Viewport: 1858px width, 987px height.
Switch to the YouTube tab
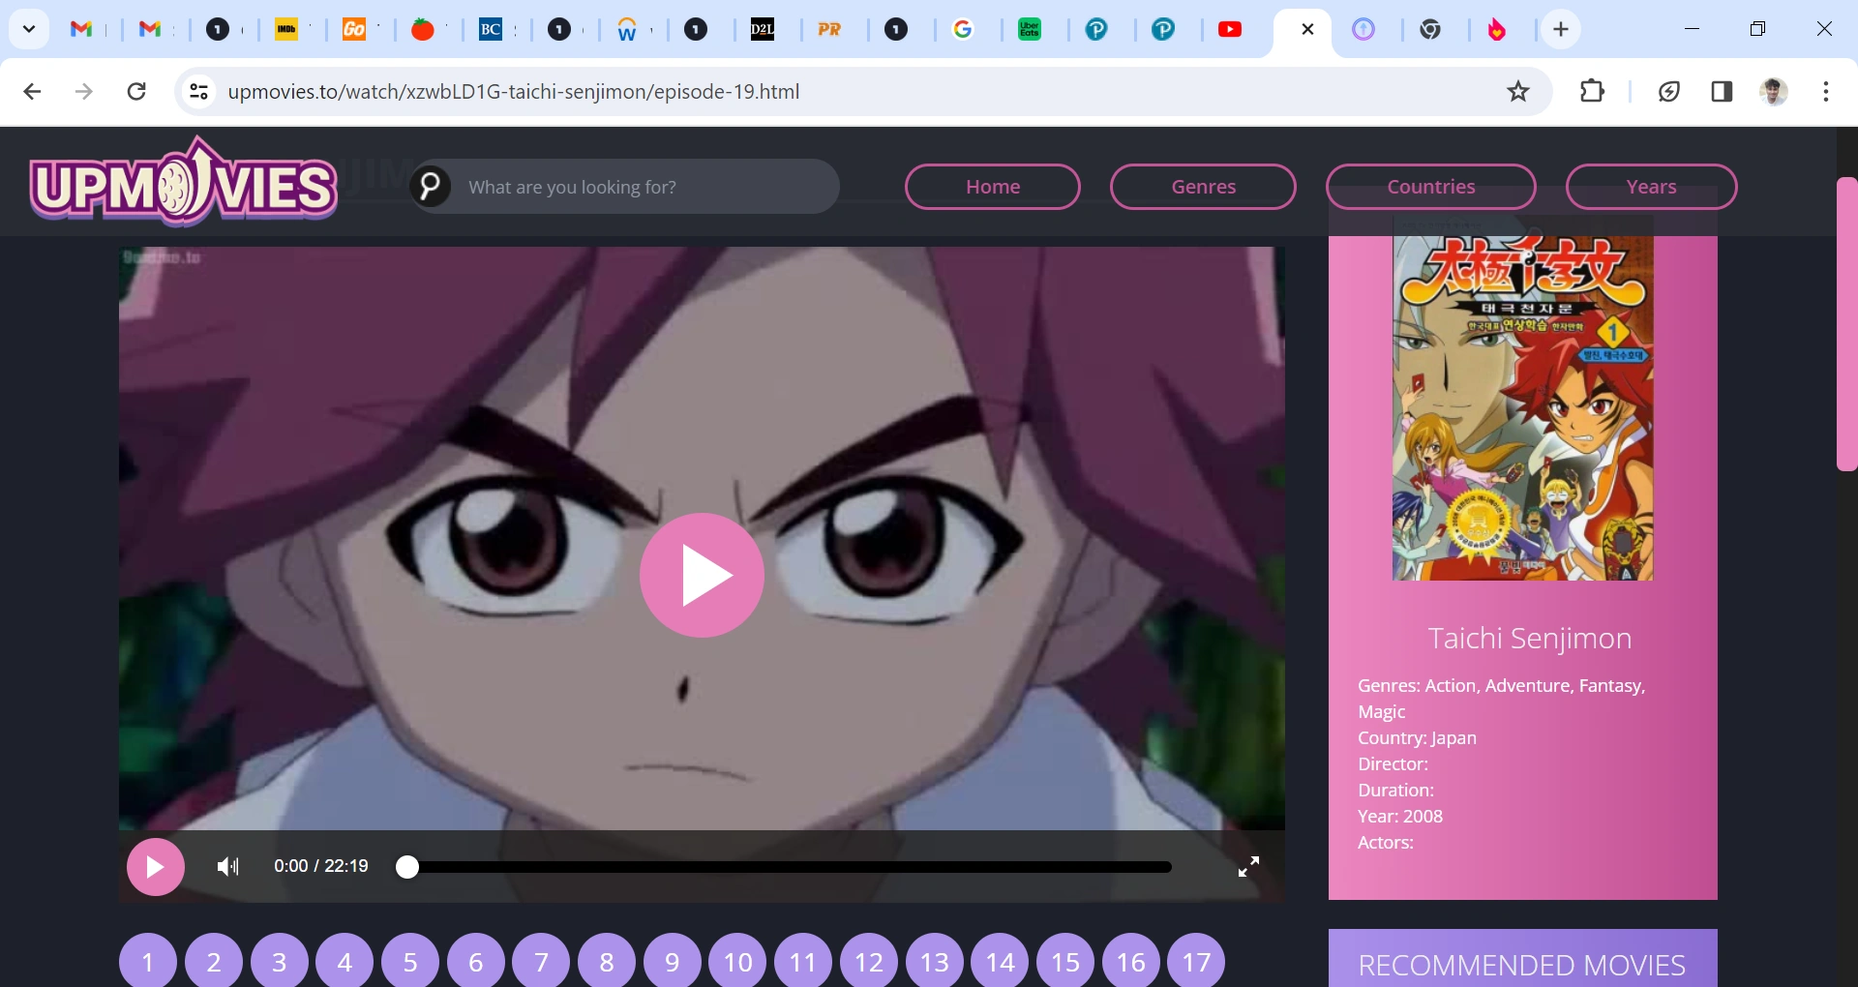click(x=1230, y=30)
